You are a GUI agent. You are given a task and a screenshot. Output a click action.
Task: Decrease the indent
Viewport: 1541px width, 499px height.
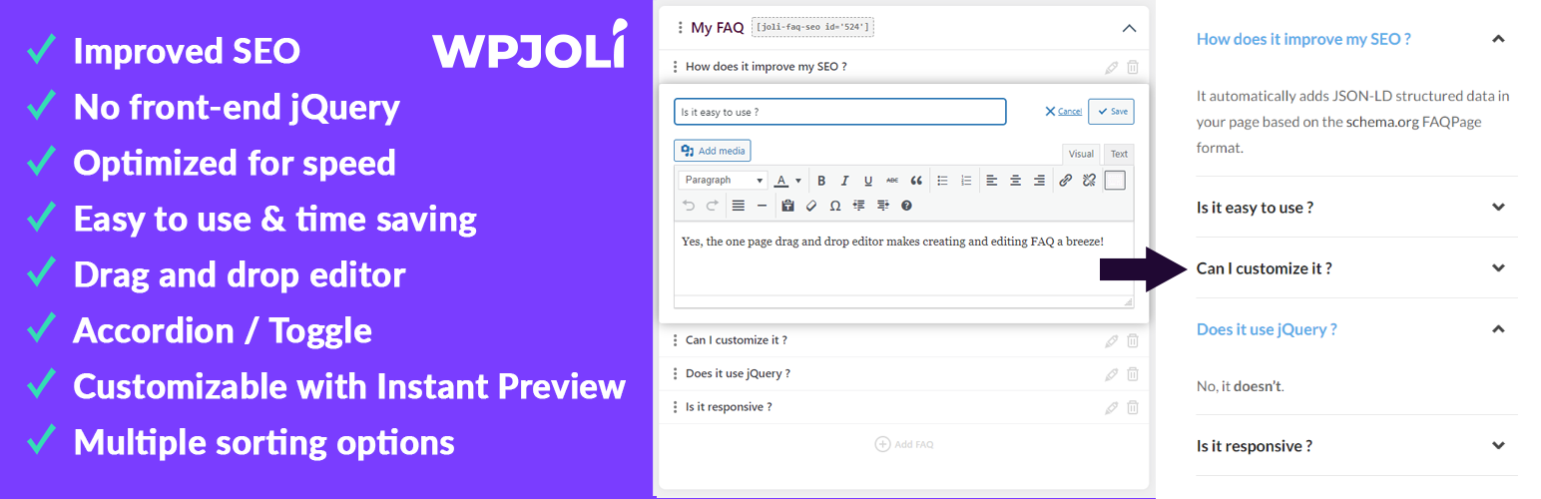click(x=859, y=206)
